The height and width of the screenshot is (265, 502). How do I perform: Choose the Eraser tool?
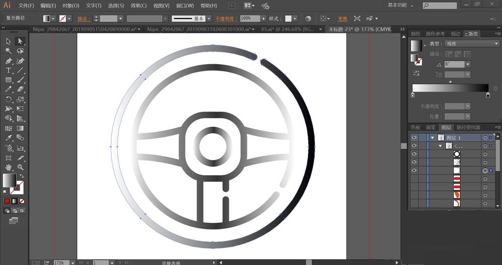click(20, 90)
